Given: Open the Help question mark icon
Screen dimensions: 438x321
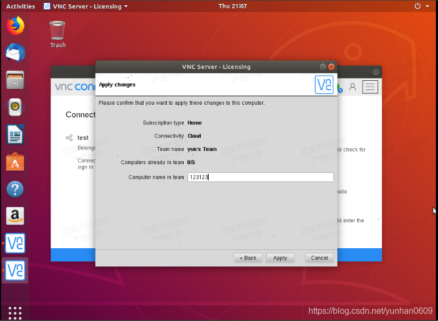Looking at the screenshot, I should click(15, 189).
